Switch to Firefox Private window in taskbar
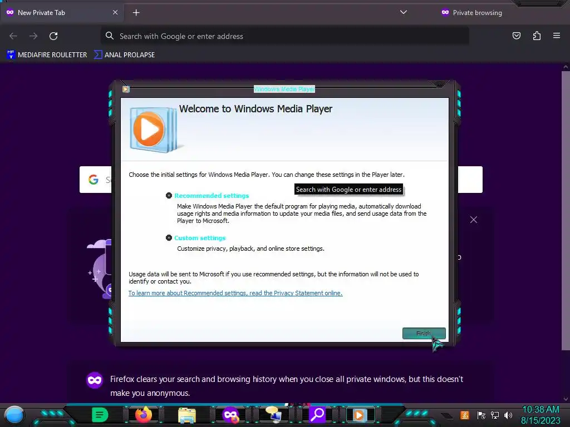 [x=230, y=415]
